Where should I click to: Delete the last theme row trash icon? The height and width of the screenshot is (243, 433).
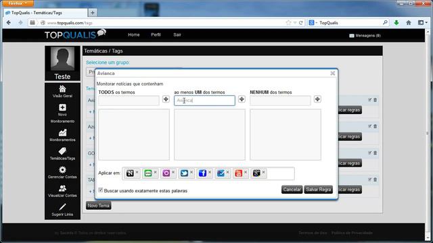click(x=375, y=180)
